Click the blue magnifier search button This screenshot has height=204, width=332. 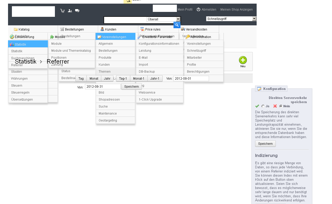click(x=177, y=25)
